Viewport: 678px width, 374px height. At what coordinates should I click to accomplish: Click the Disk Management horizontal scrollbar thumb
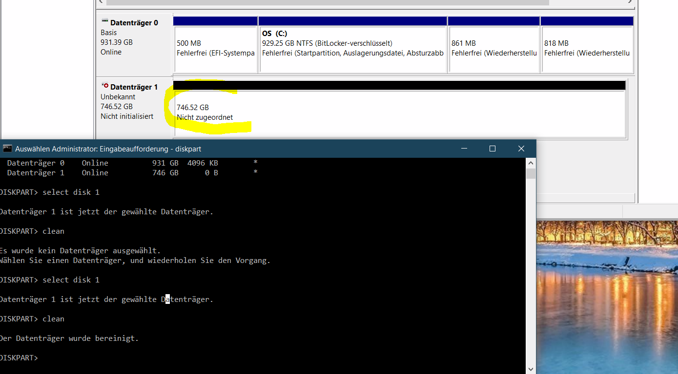click(327, 2)
